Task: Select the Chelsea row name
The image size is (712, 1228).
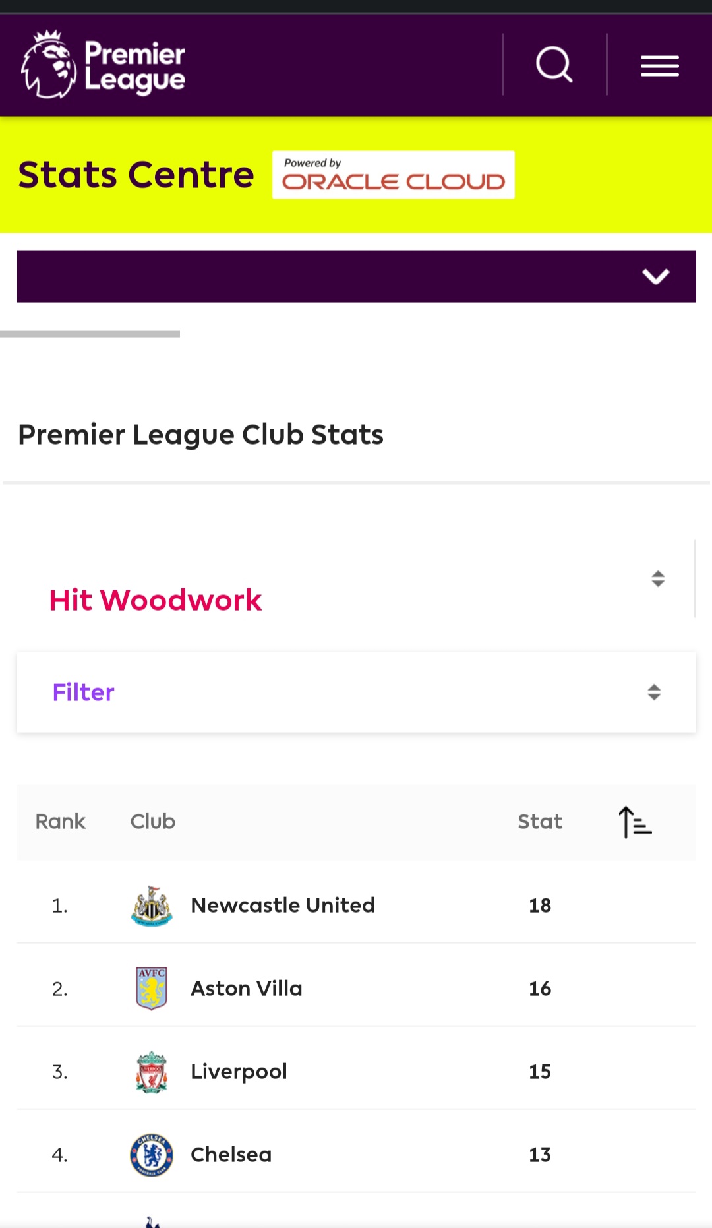Action: click(x=231, y=1155)
